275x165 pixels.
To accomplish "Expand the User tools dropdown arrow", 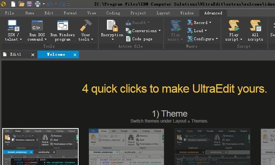I will (x=92, y=39).
